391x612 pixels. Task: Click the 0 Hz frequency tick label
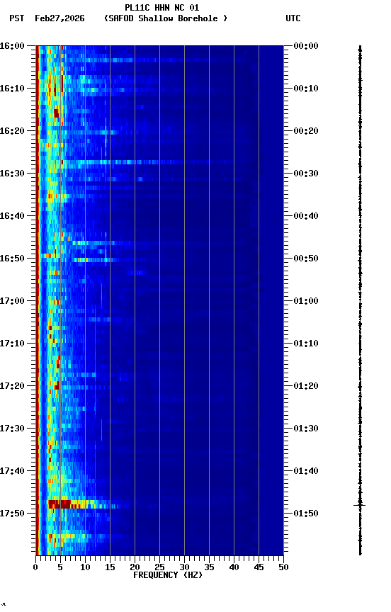pyautogui.click(x=35, y=567)
